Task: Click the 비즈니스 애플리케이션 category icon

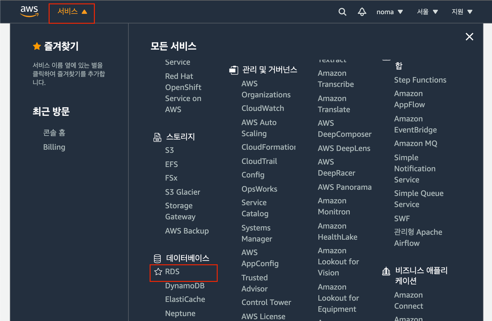Action: coord(386,271)
